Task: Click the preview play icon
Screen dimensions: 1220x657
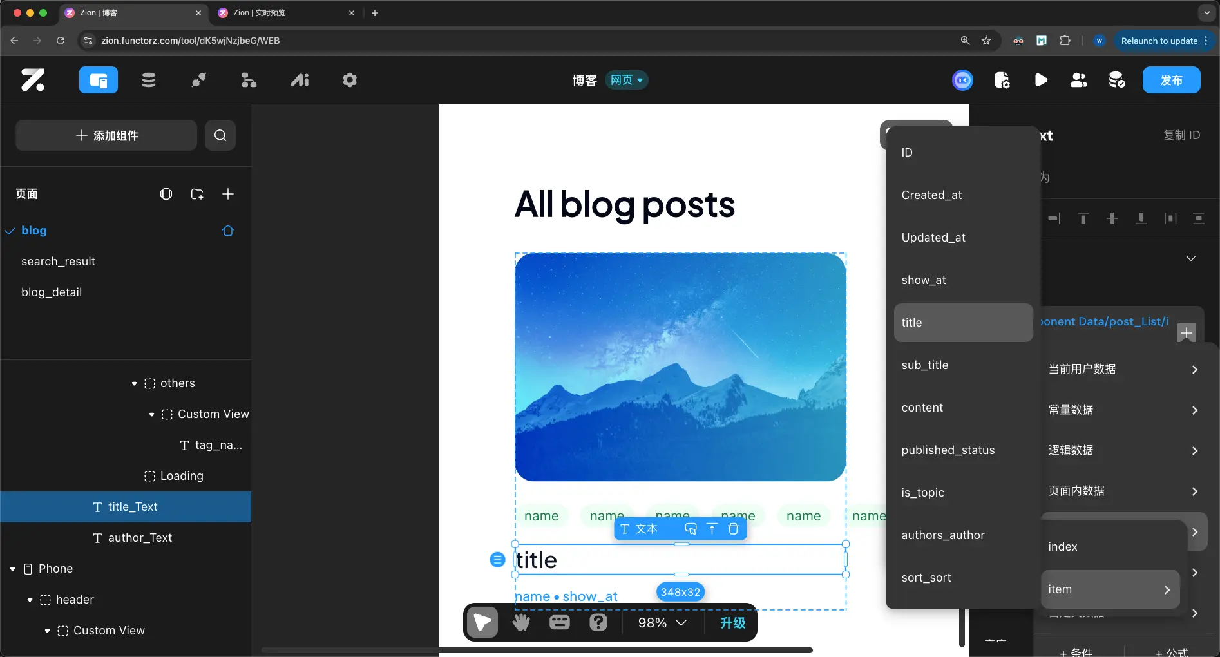Action: coord(1040,80)
